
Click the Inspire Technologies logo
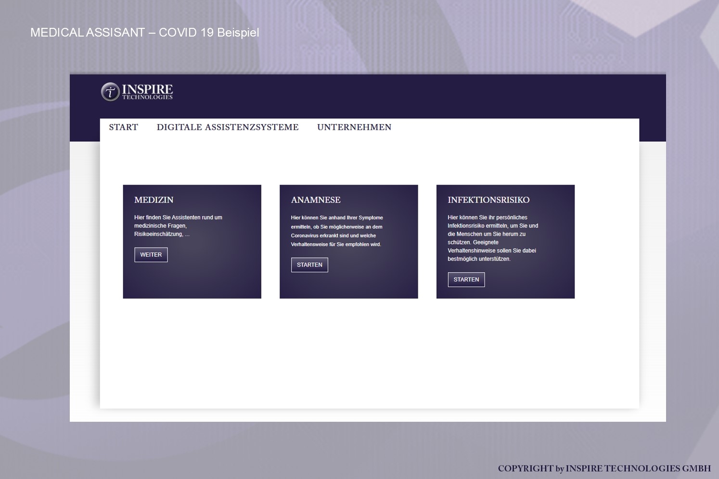coord(137,91)
